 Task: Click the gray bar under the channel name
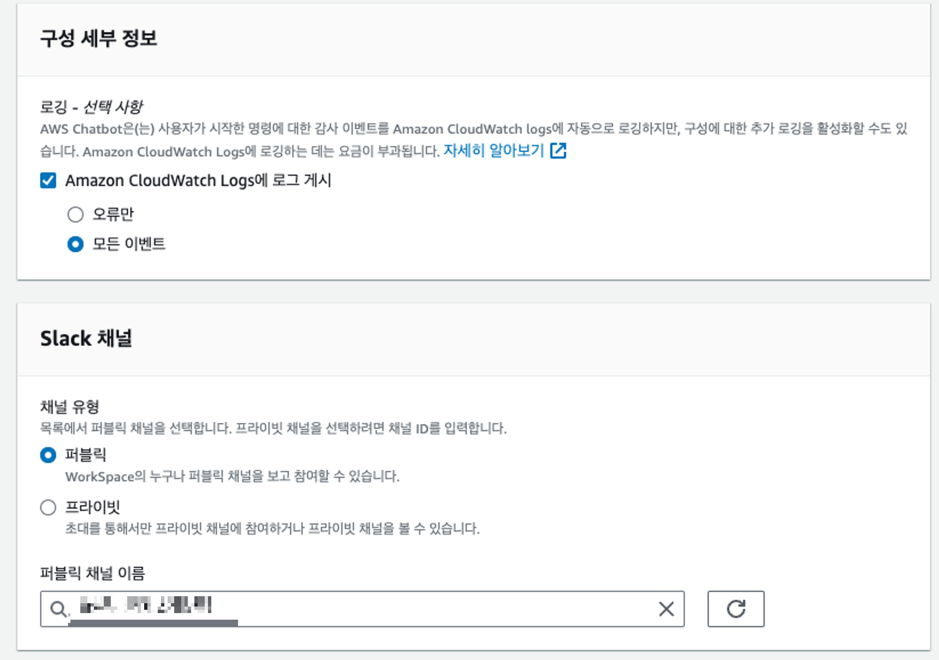[153, 623]
